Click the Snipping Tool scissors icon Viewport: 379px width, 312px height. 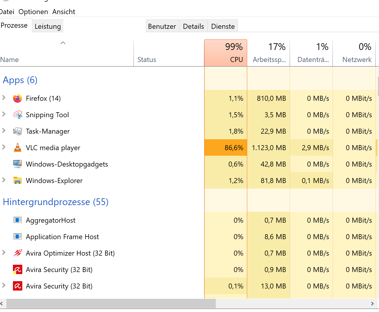click(18, 115)
